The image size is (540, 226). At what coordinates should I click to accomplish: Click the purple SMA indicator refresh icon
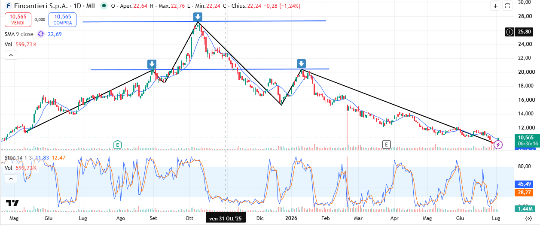41,34
